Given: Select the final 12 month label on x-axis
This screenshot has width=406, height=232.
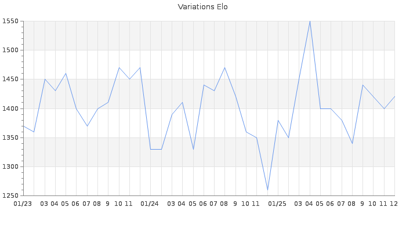Looking at the screenshot, I should click(393, 204).
